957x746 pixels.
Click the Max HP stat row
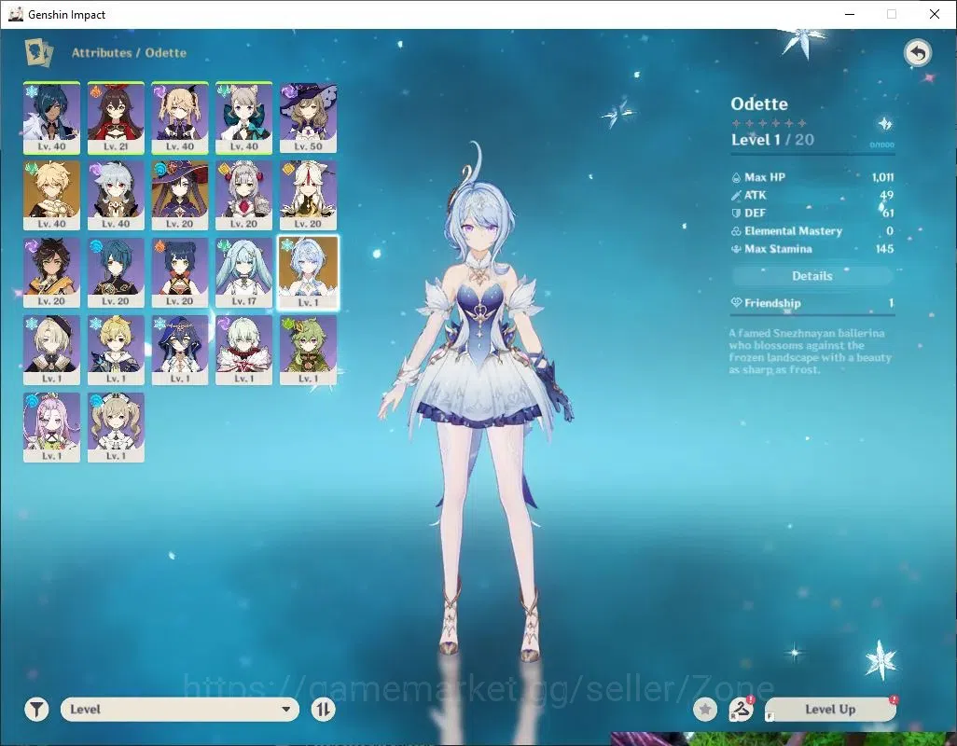[812, 177]
